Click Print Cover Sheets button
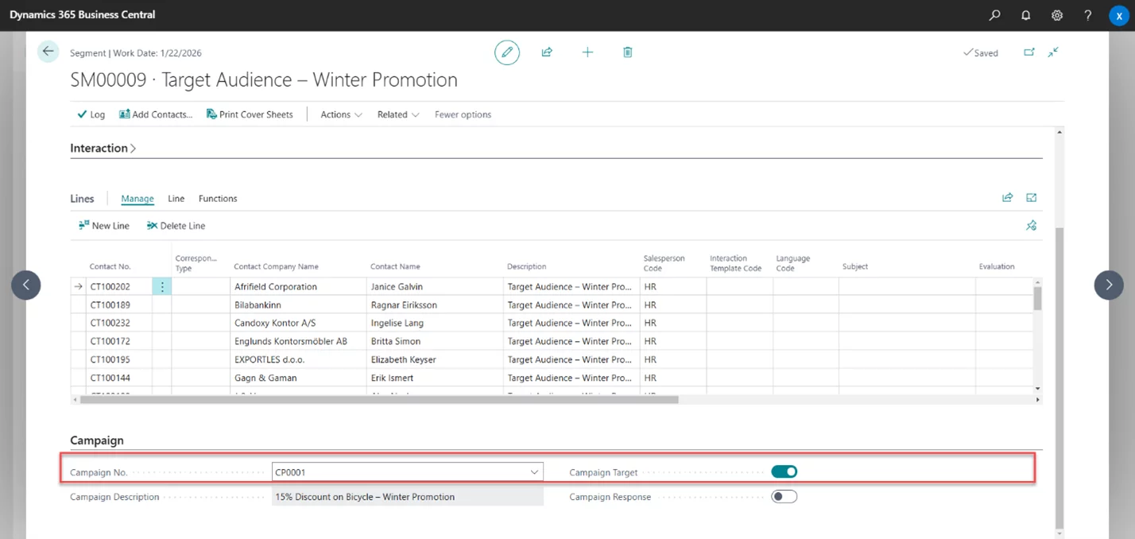This screenshot has height=539, width=1135. pos(250,114)
